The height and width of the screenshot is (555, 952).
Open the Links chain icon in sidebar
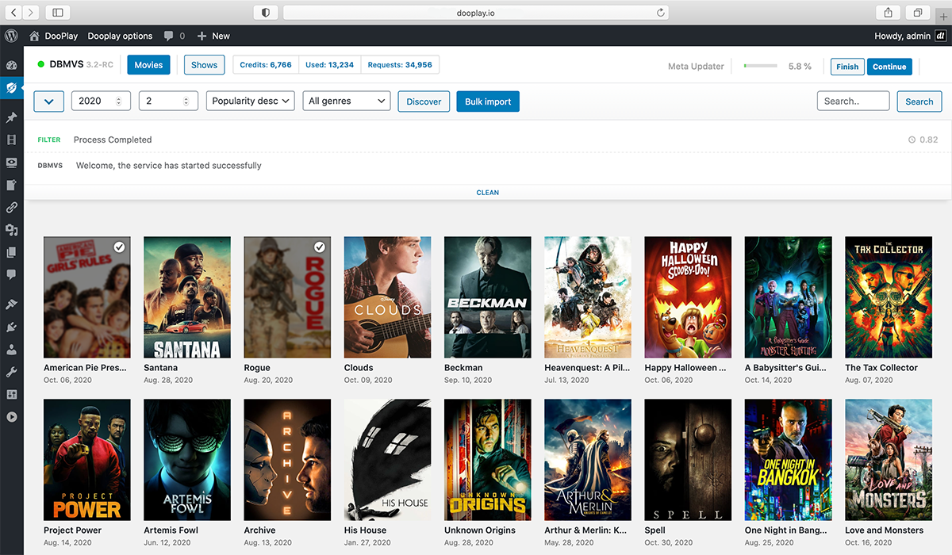click(11, 208)
